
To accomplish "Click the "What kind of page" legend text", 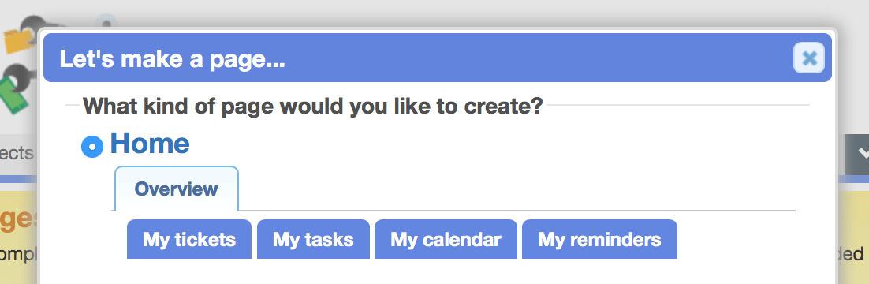I will 312,106.
